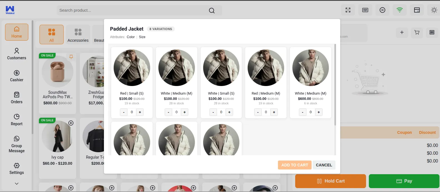The width and height of the screenshot is (440, 192).
Task: Open the cash drawer icon
Action: (417, 10)
